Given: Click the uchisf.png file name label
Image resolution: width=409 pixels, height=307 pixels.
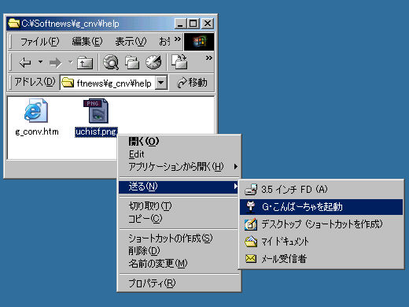Looking at the screenshot, I should [96, 131].
